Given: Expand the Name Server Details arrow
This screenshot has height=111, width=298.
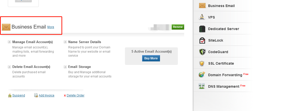Looking at the screenshot, I should point(65,42).
